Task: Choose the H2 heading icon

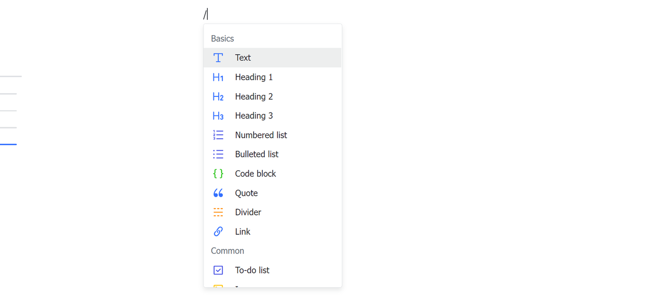Action: click(218, 96)
